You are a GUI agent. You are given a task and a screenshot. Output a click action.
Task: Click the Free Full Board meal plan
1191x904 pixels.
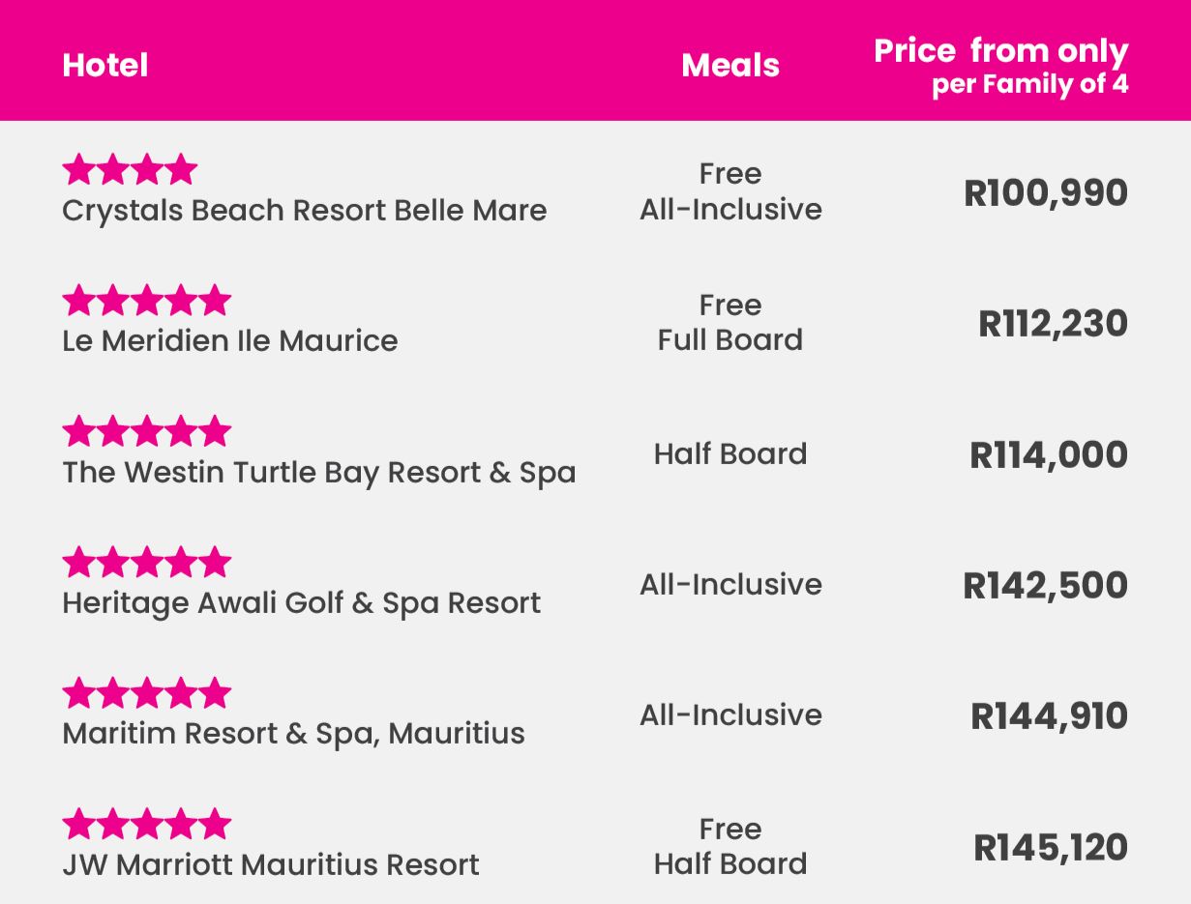[730, 323]
